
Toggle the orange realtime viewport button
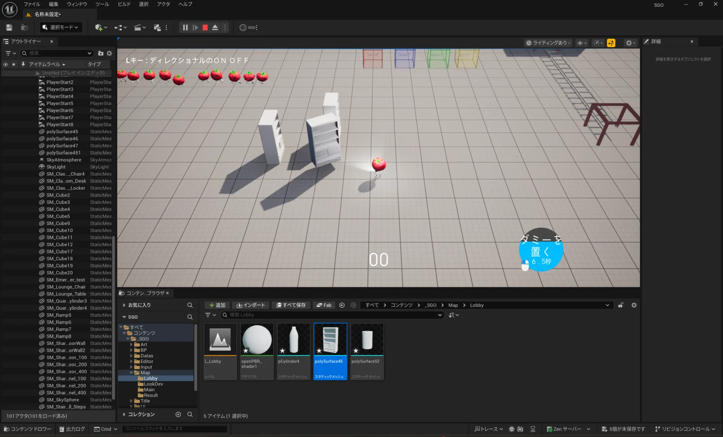[x=611, y=43]
